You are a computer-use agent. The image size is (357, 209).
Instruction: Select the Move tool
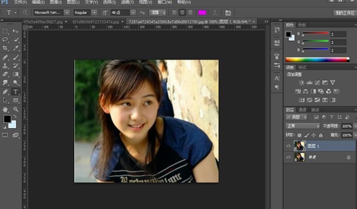16,31
